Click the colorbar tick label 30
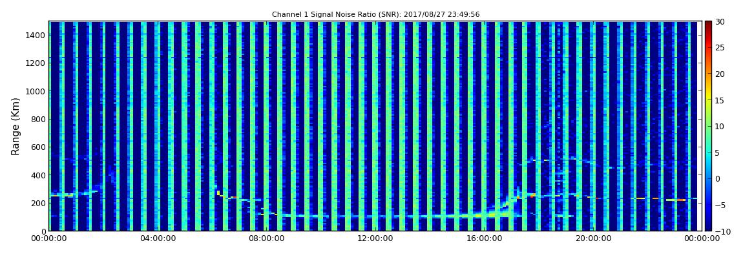Image resolution: width=743 pixels, height=263 pixels. click(719, 22)
